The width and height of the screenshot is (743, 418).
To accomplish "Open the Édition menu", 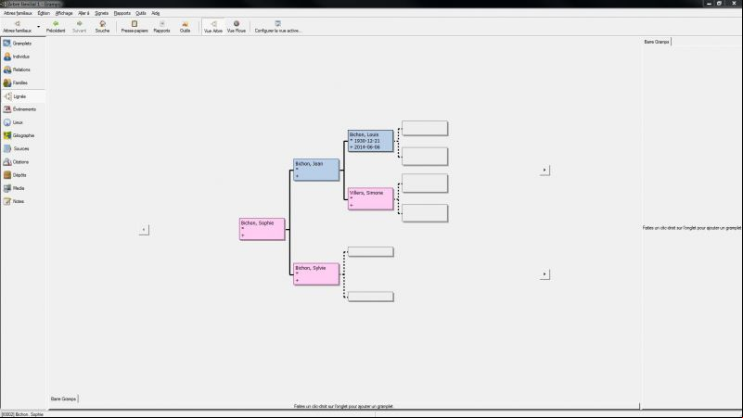I will point(44,13).
